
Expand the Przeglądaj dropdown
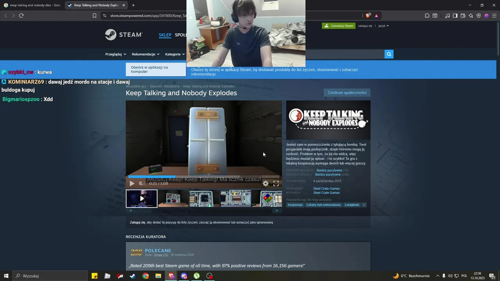coord(116,54)
